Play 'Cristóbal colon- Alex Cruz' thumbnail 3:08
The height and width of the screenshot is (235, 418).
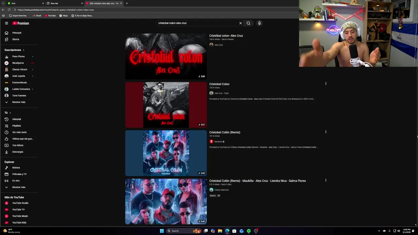pyautogui.click(x=166, y=56)
